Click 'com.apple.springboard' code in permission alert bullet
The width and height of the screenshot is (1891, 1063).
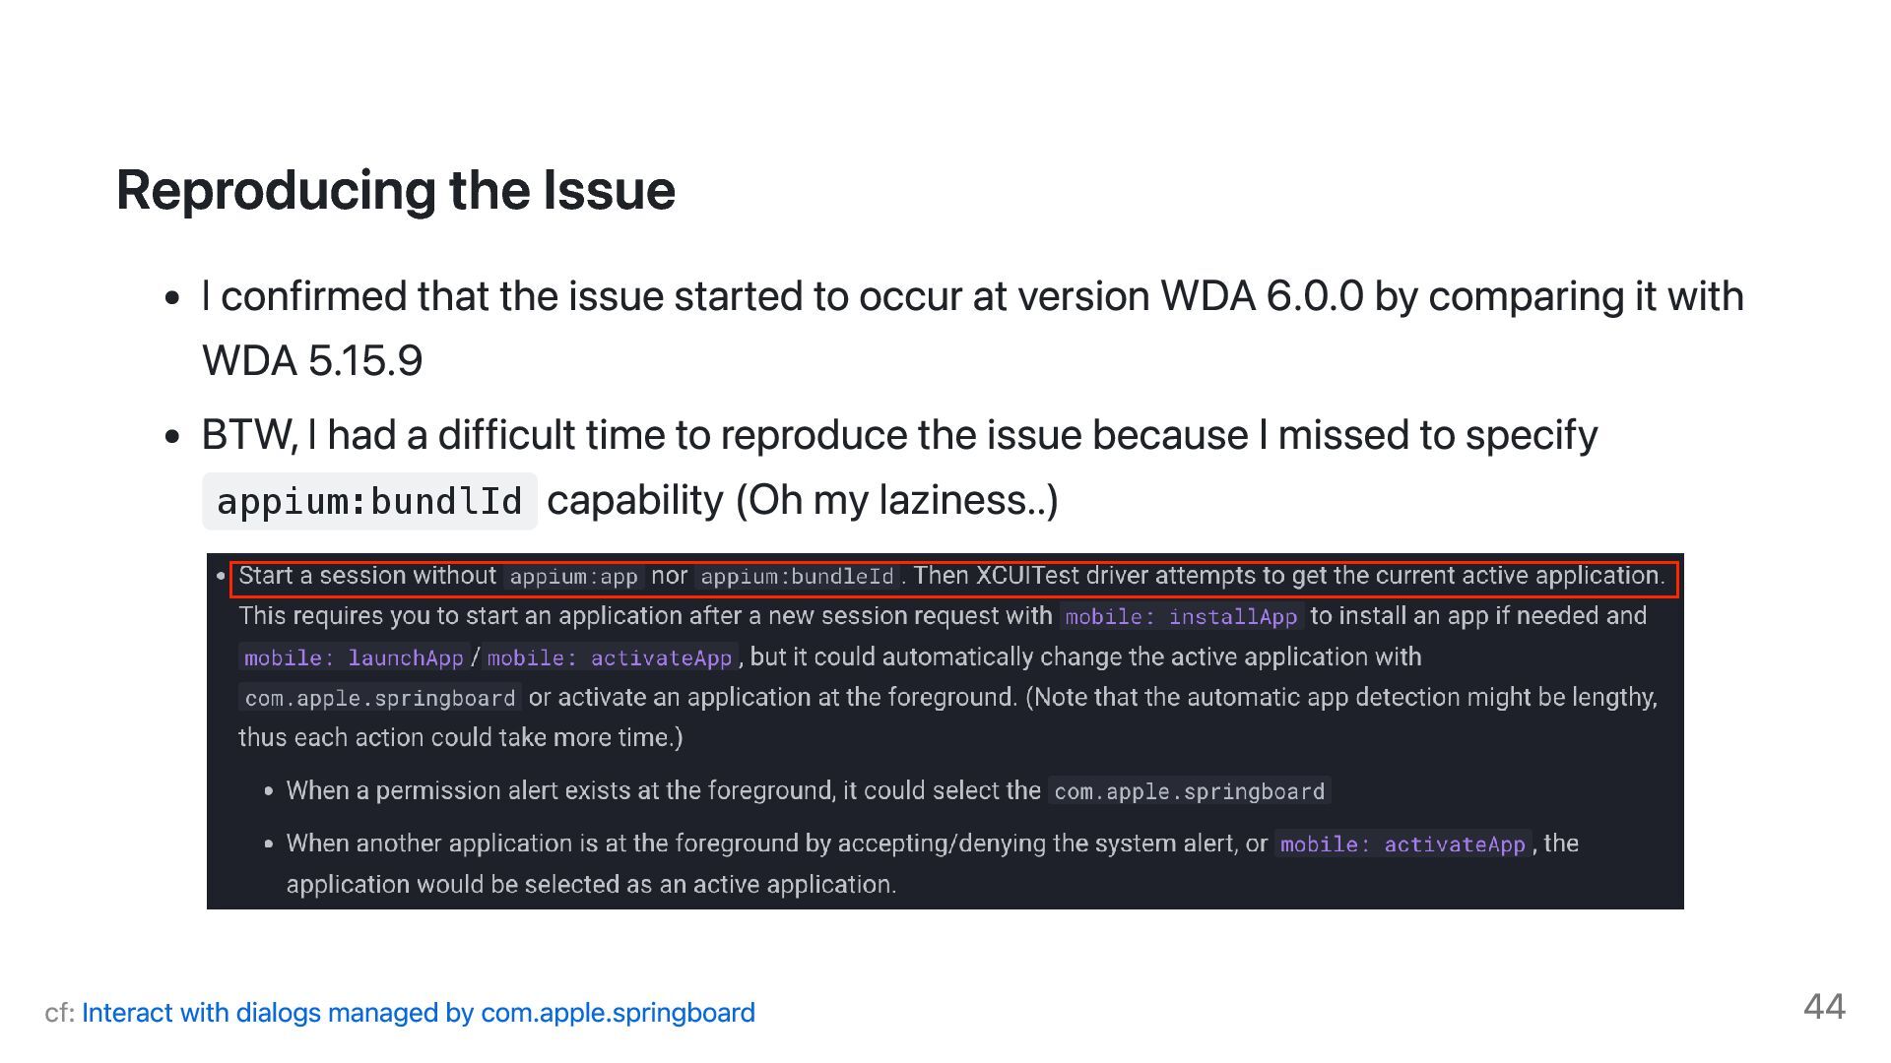point(1189,792)
